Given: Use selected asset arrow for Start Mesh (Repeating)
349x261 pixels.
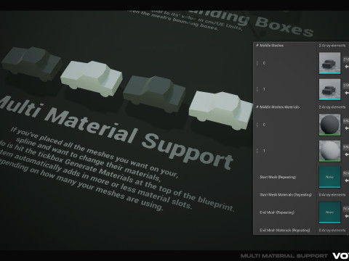Looking at the screenshot, I should [347, 181].
